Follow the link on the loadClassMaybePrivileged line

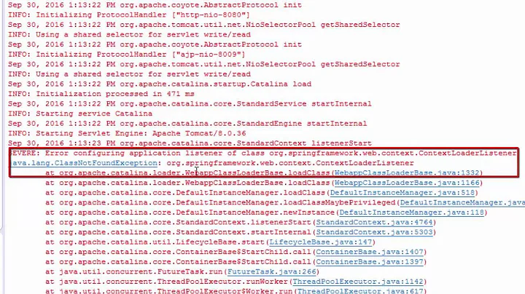click(x=462, y=202)
